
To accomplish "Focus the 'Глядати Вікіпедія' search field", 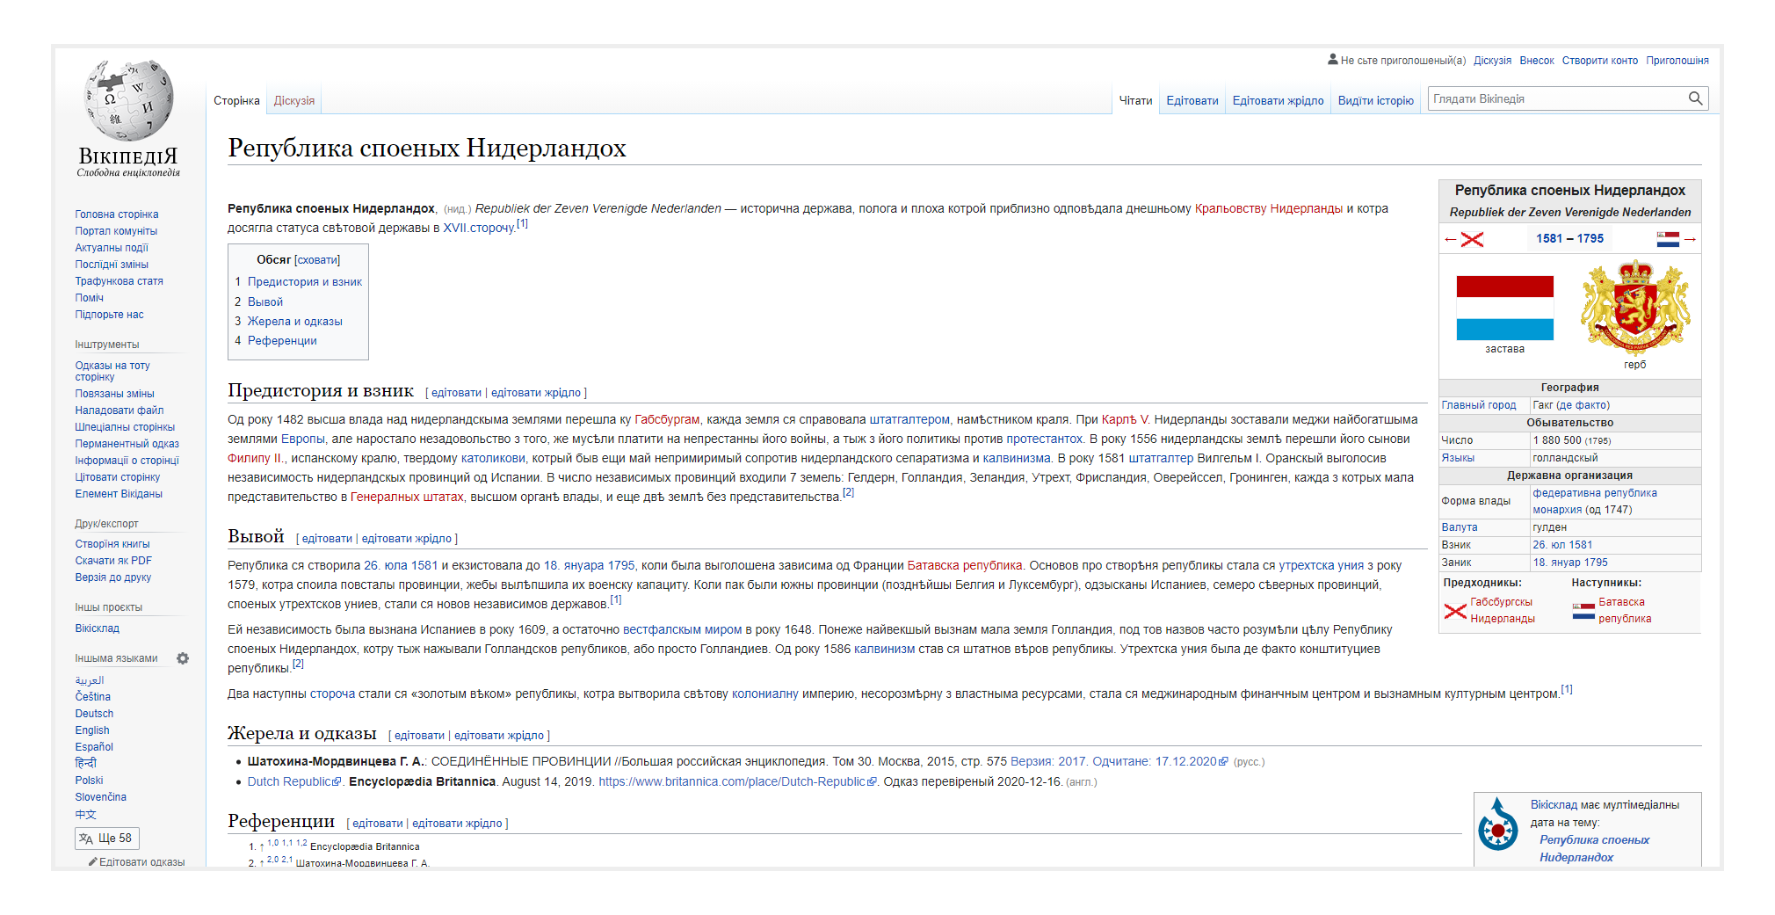I will click(1557, 98).
